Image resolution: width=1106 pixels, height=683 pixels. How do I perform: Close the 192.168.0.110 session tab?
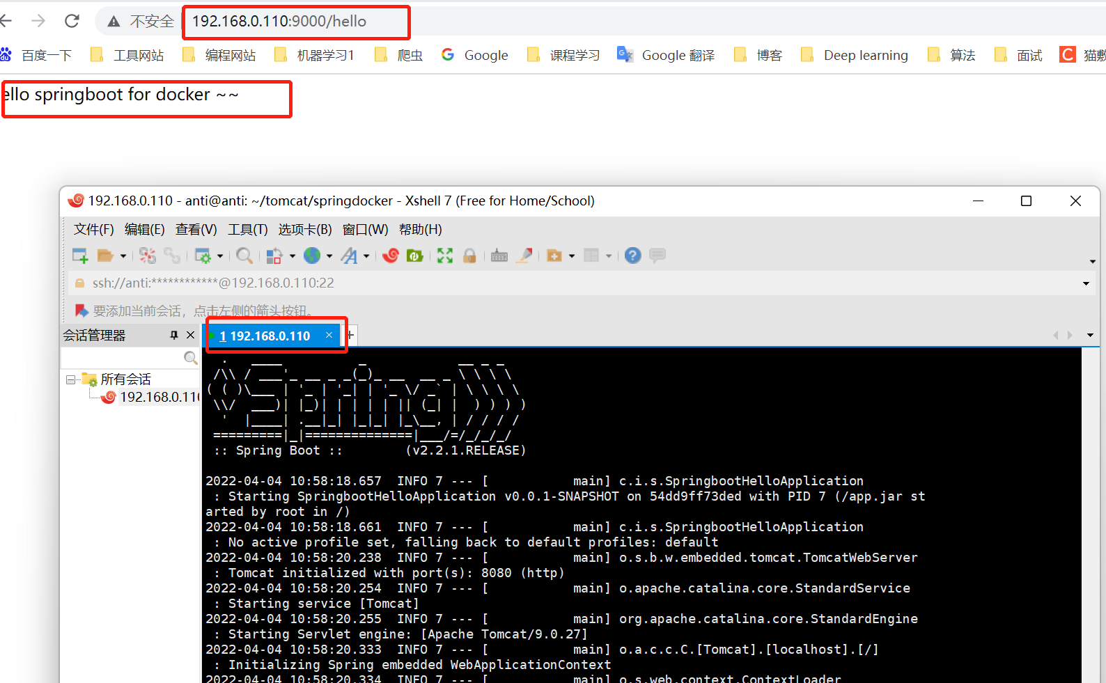coord(329,335)
